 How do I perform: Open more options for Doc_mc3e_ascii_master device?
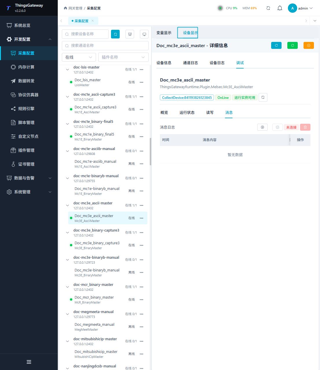point(142,218)
